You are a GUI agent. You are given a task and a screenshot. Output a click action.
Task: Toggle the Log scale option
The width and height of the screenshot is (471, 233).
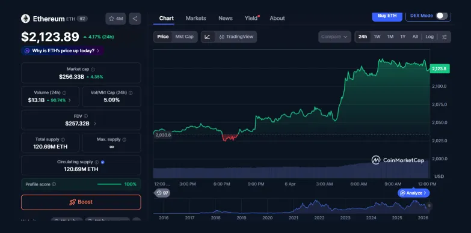pos(429,37)
